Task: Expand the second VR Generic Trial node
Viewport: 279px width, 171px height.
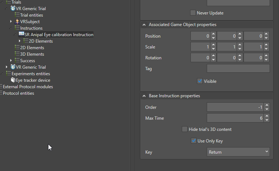Action: (x=7, y=67)
